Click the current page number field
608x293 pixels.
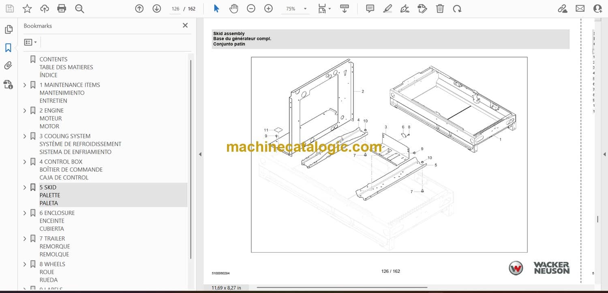click(x=175, y=8)
